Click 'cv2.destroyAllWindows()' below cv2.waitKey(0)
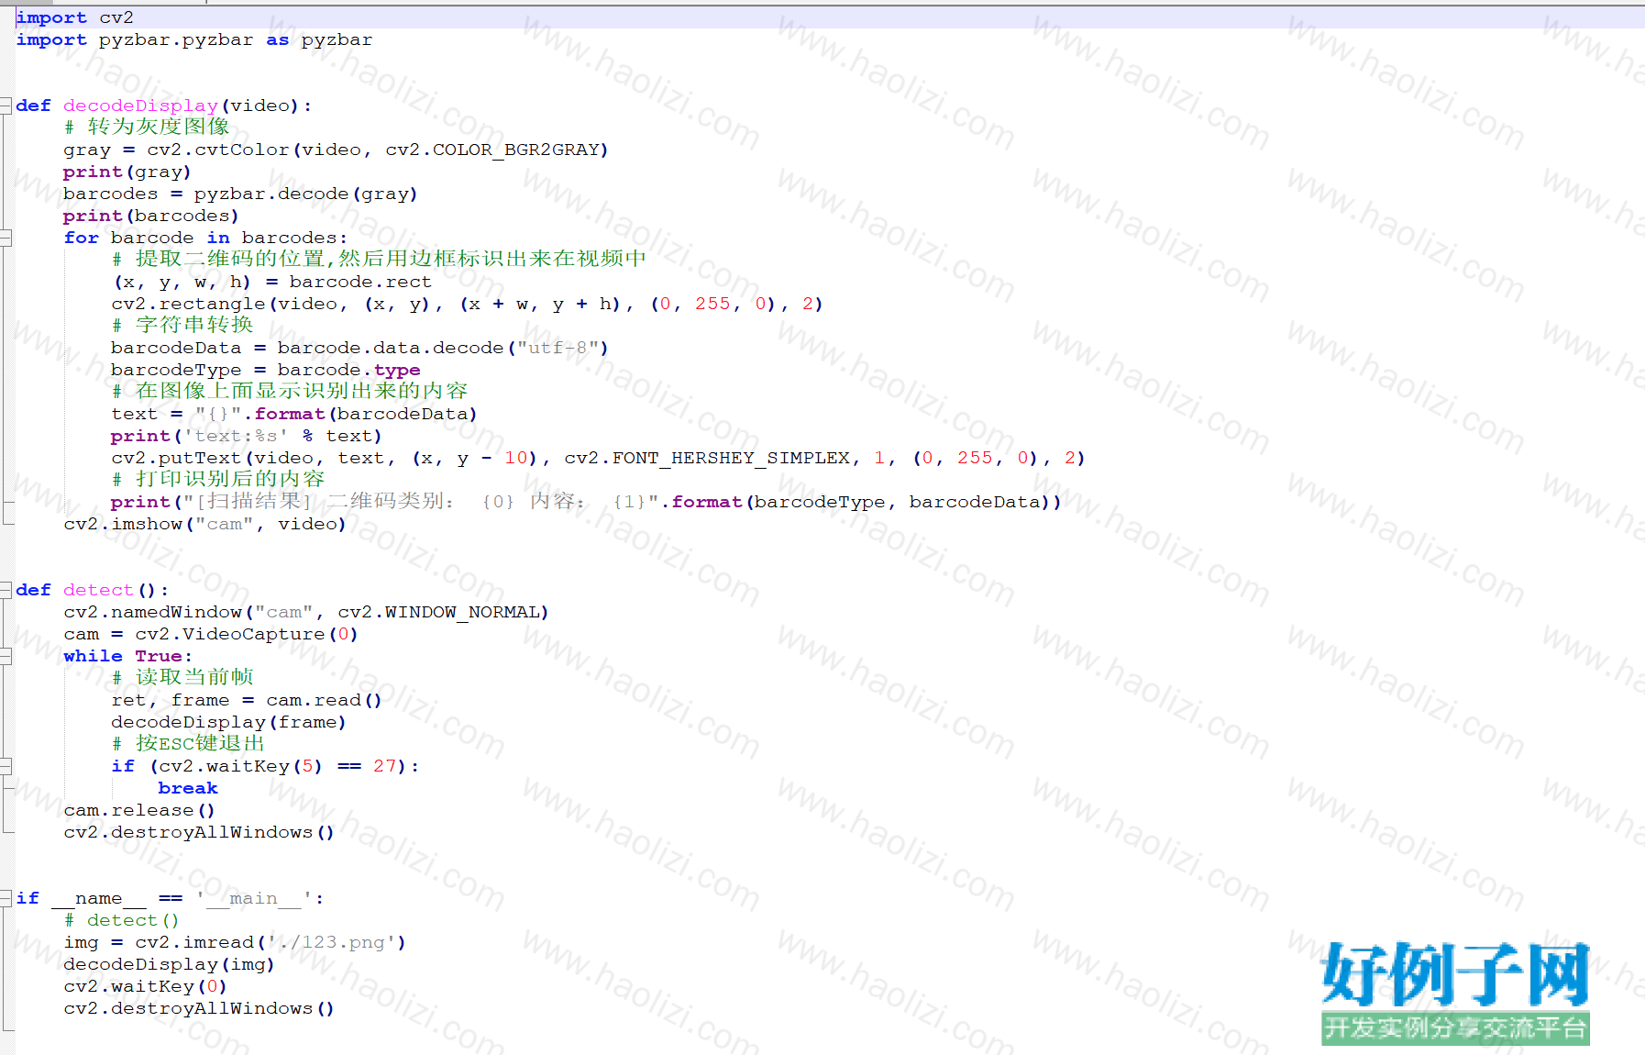 pos(199,1008)
